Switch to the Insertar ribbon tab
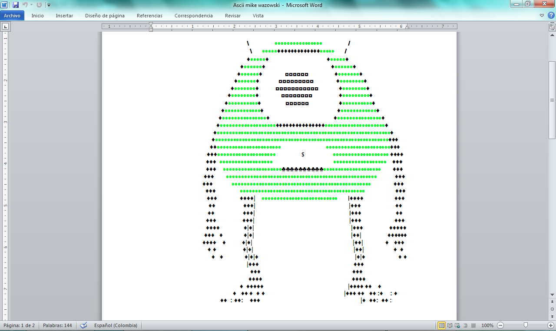 64,16
